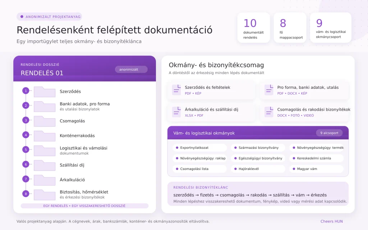Viewport: 368px width, 230px height.
Task: Click document icon beside Árkalkuláció és szállítási díj
Action: pos(176,112)
